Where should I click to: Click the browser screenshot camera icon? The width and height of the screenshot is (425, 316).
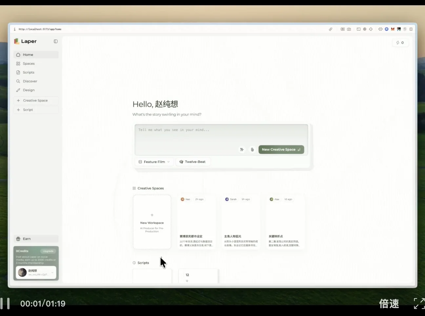click(349, 29)
